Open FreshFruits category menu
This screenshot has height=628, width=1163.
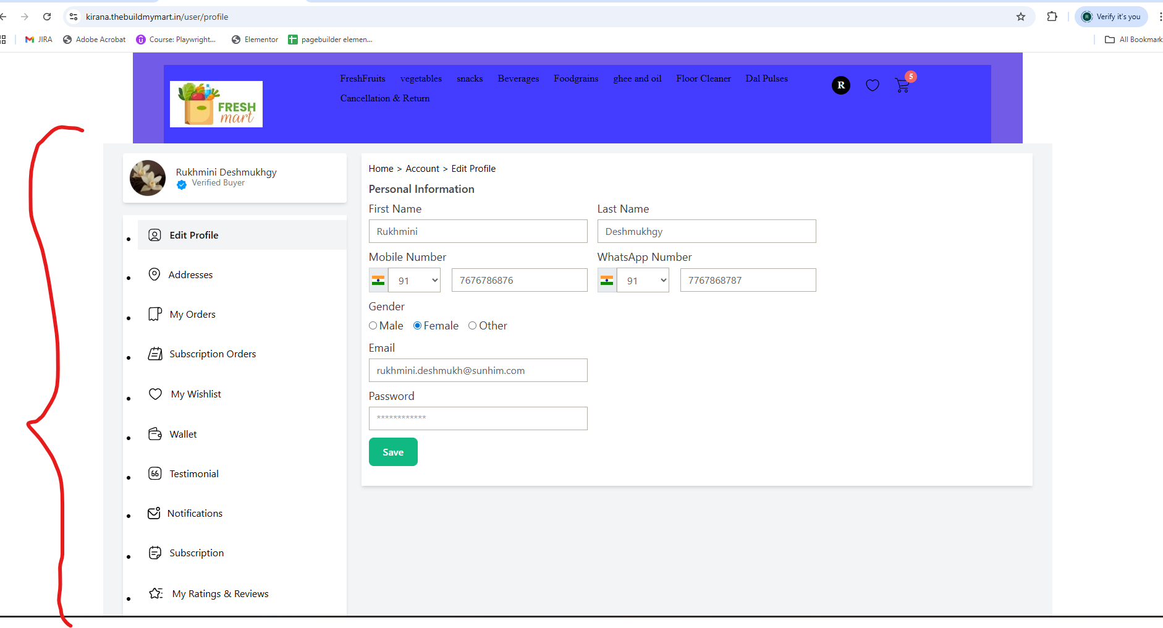(363, 78)
